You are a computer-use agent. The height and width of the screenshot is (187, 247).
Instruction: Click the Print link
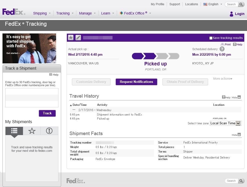[228, 44]
